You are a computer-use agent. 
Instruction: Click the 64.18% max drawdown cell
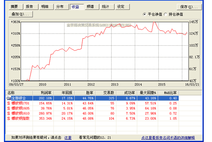click(x=151, y=108)
